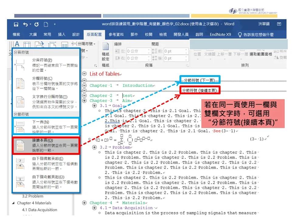Increase 間距 後 spacing with up arrow
The height and width of the screenshot is (219, 292).
186,56
